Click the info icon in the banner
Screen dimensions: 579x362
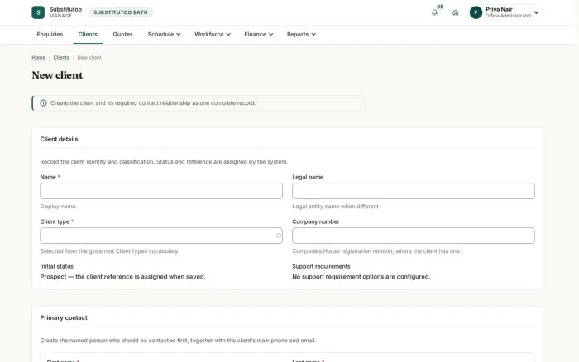click(43, 103)
